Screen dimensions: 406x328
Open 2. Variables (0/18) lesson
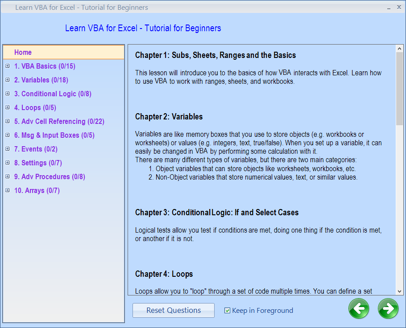41,80
